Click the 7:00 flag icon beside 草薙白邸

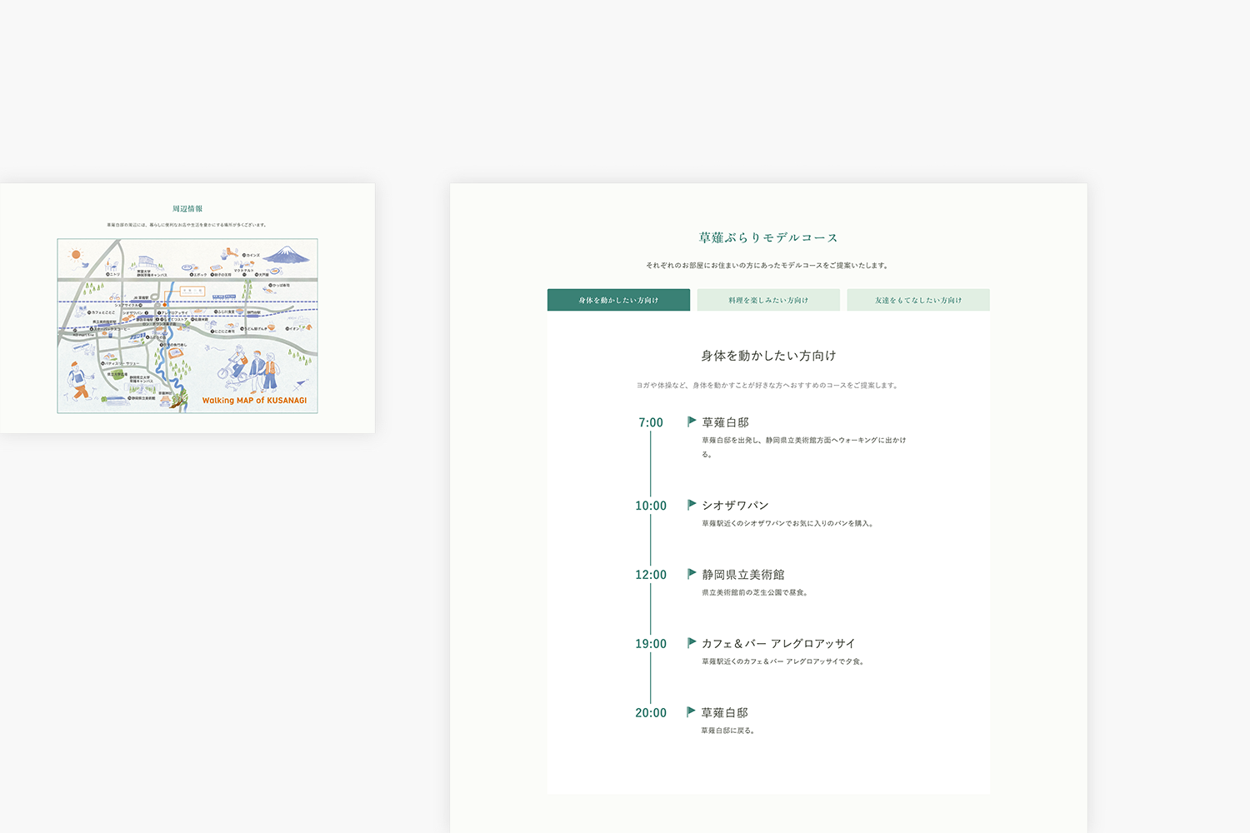pos(692,421)
